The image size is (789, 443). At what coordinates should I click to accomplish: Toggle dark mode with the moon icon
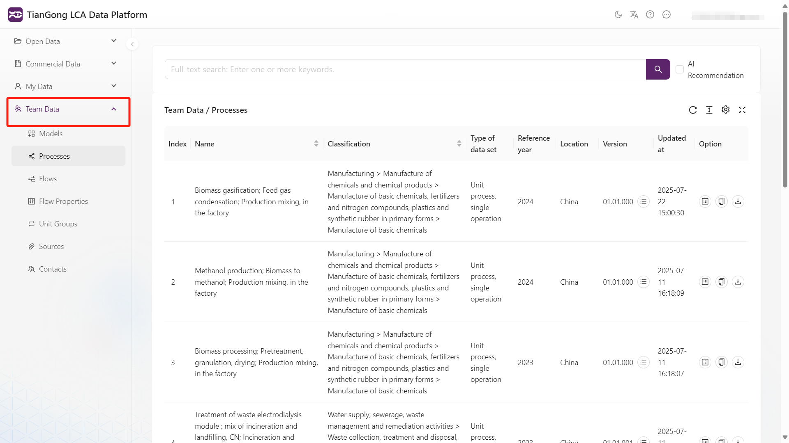coord(619,14)
